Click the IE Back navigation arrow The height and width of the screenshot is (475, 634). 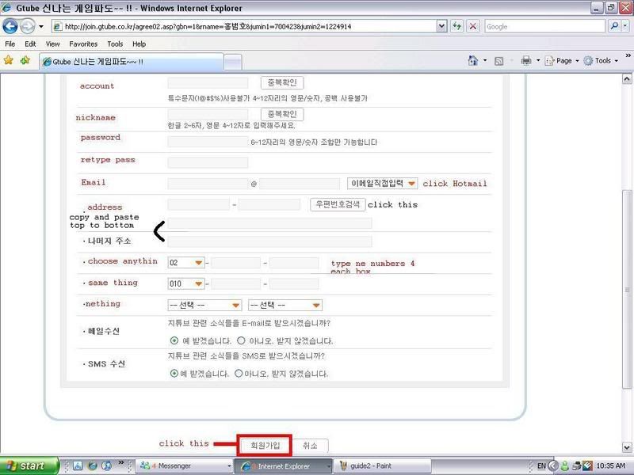point(12,26)
